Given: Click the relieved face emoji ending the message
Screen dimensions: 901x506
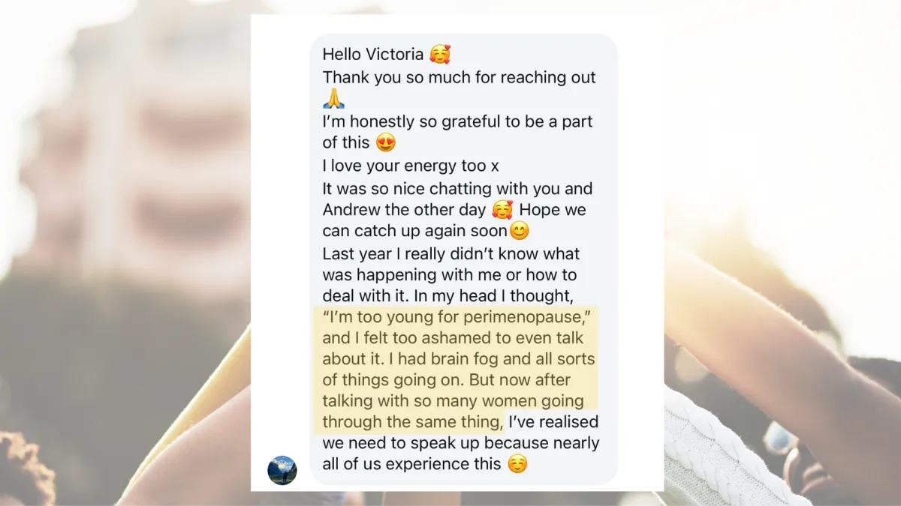Looking at the screenshot, I should coord(517,464).
